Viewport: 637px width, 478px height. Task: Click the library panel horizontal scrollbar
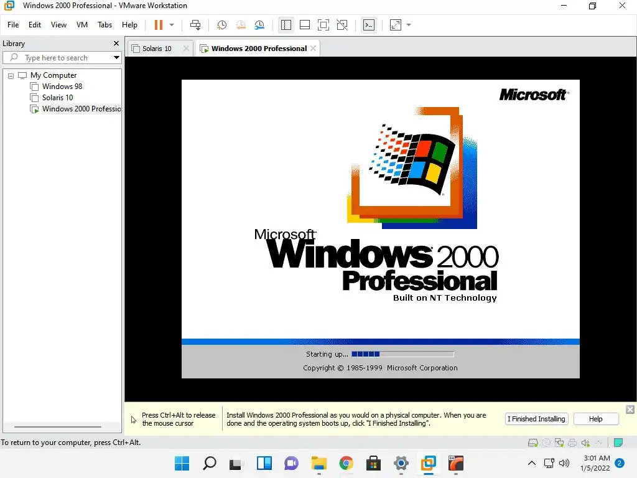58,427
